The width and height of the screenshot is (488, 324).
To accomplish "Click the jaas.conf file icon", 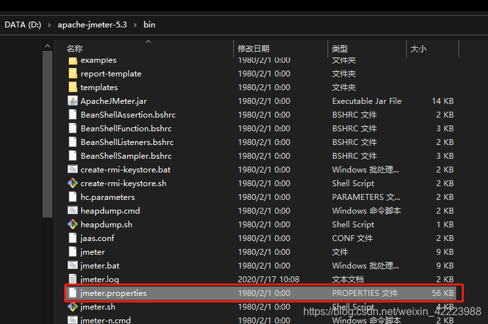I will pyautogui.click(x=73, y=238).
